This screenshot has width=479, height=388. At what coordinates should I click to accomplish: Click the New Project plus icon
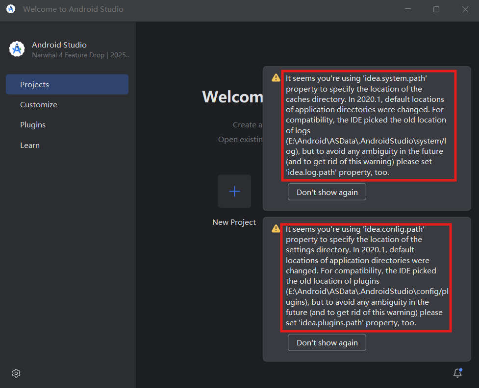click(x=234, y=191)
